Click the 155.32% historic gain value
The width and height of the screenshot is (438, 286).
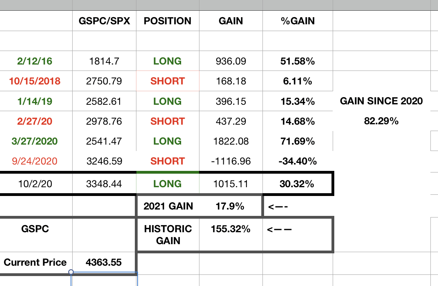pos(231,229)
